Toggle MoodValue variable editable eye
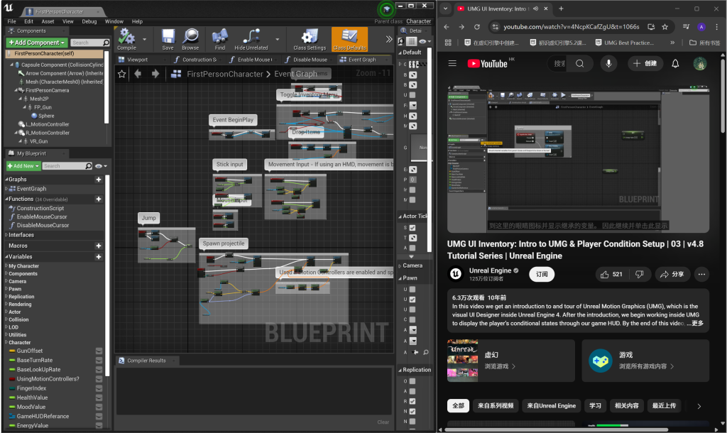The height and width of the screenshot is (433, 727). point(99,407)
